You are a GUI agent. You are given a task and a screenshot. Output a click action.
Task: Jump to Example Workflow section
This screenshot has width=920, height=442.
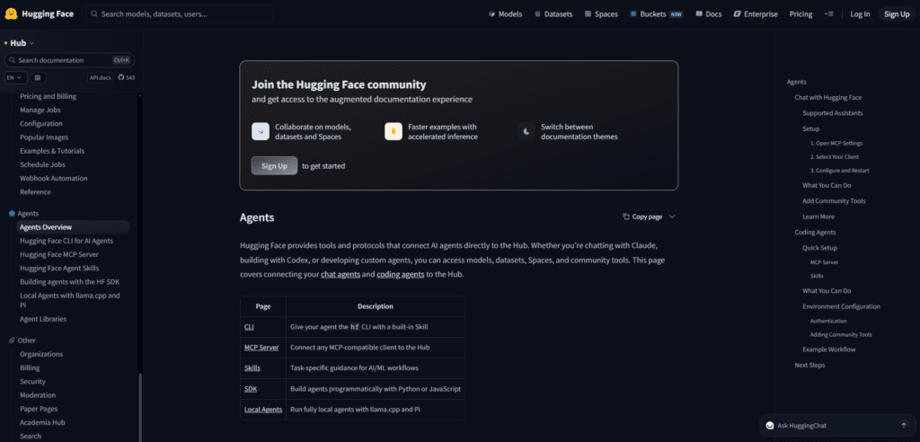pyautogui.click(x=829, y=349)
